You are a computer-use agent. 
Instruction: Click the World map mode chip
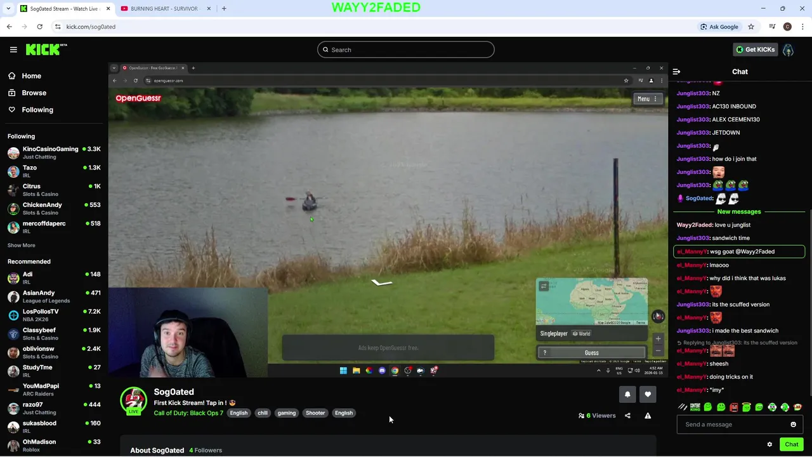point(582,334)
